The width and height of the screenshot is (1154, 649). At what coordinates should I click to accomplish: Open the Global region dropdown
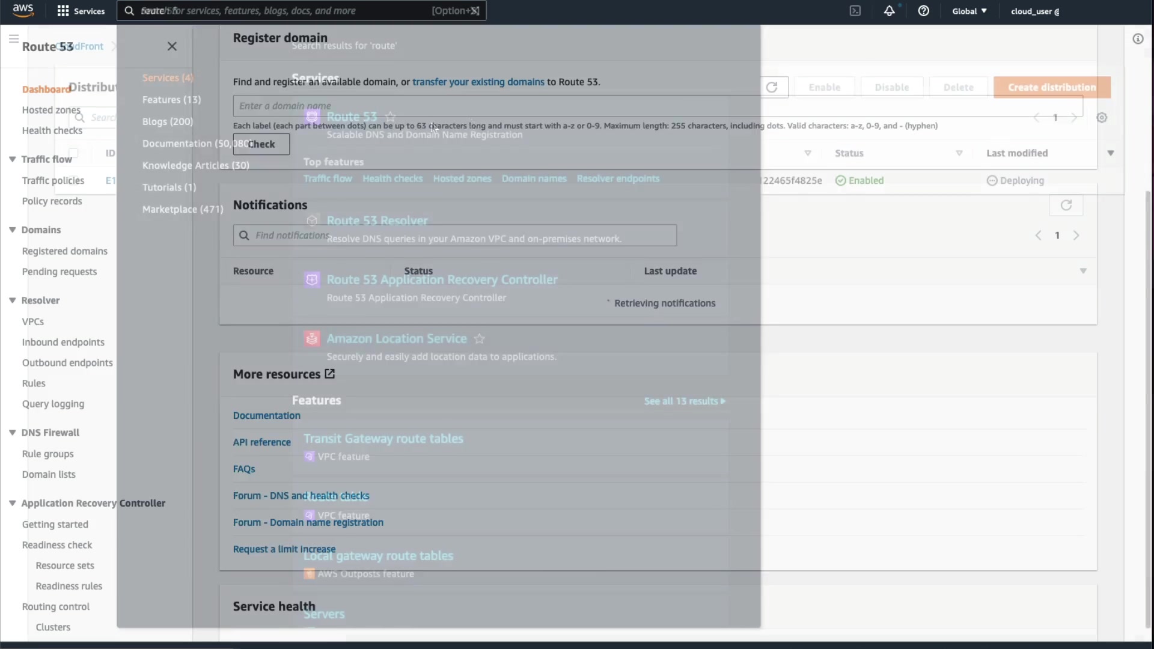click(x=969, y=11)
